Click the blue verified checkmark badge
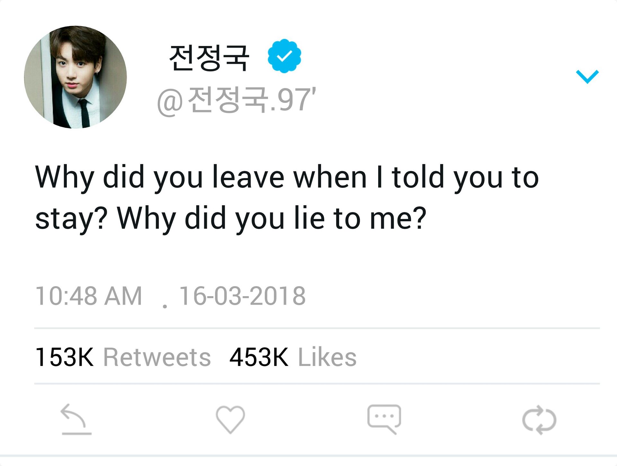 284,56
